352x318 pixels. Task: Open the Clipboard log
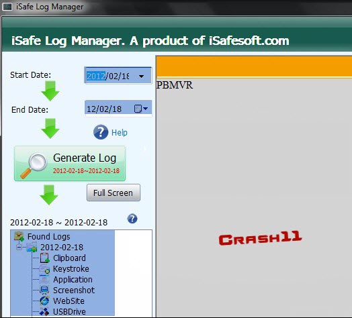click(x=69, y=258)
